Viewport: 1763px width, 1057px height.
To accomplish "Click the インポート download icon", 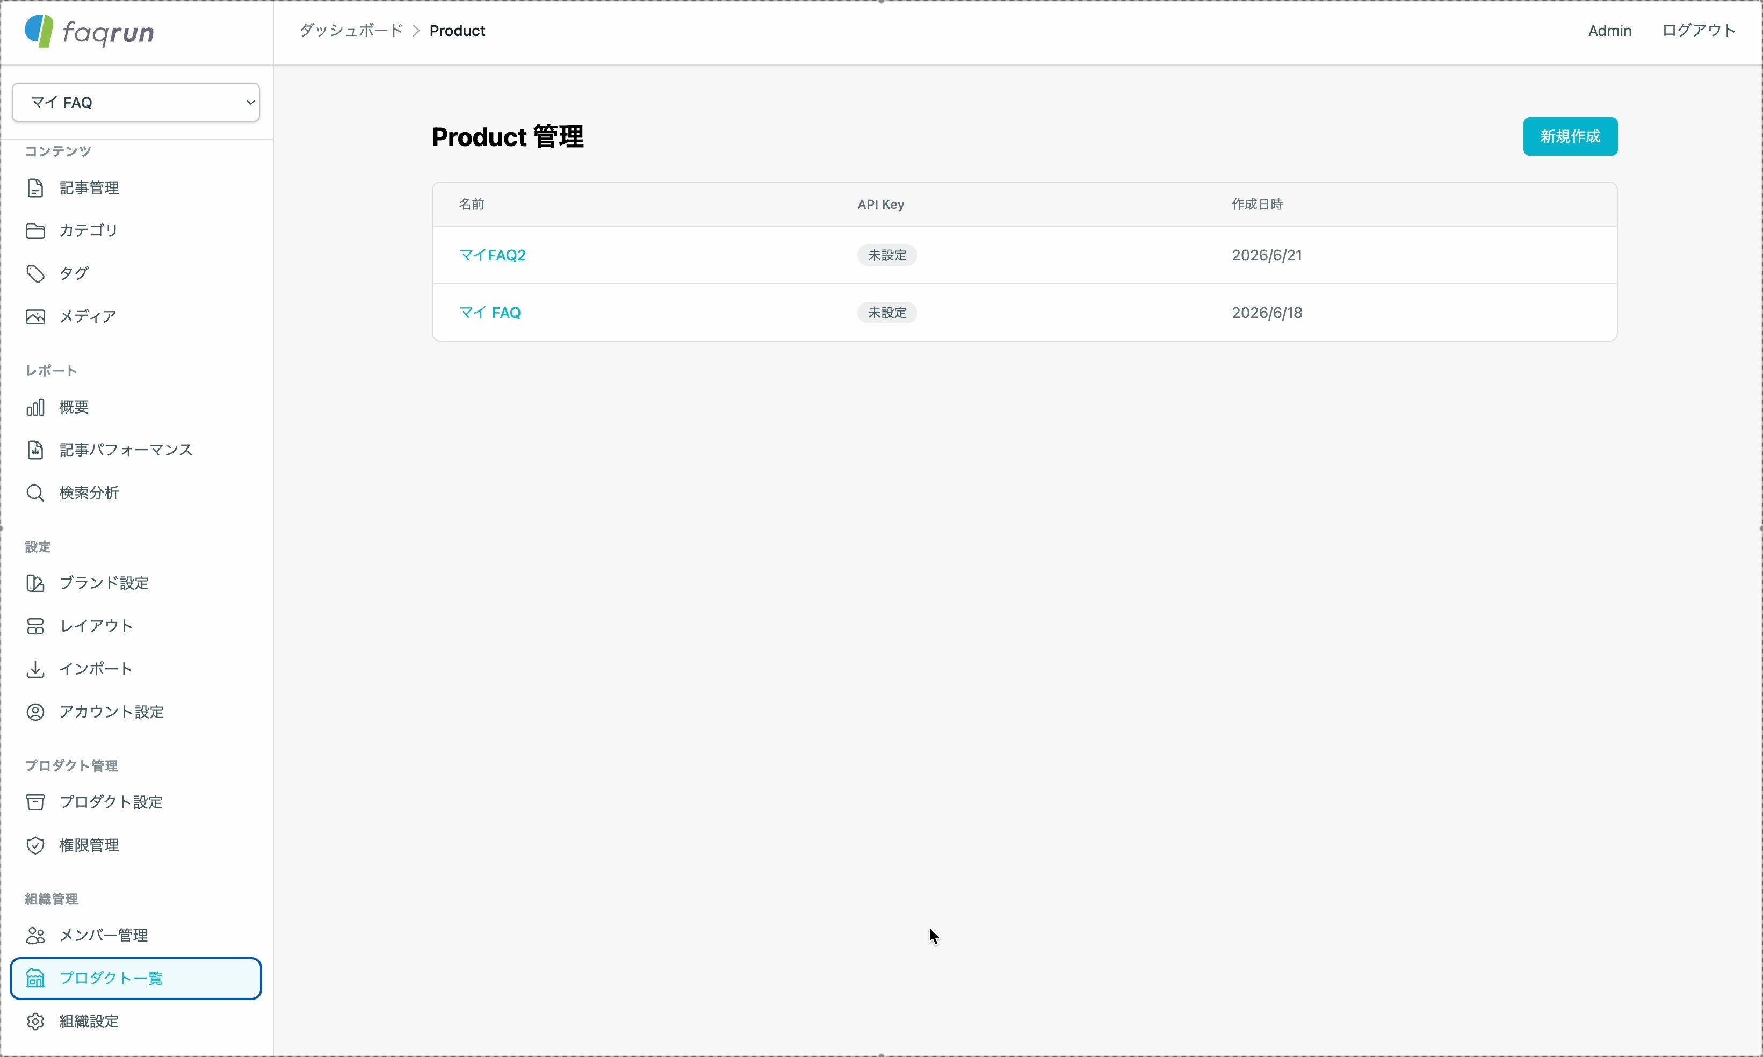I will [x=35, y=670].
